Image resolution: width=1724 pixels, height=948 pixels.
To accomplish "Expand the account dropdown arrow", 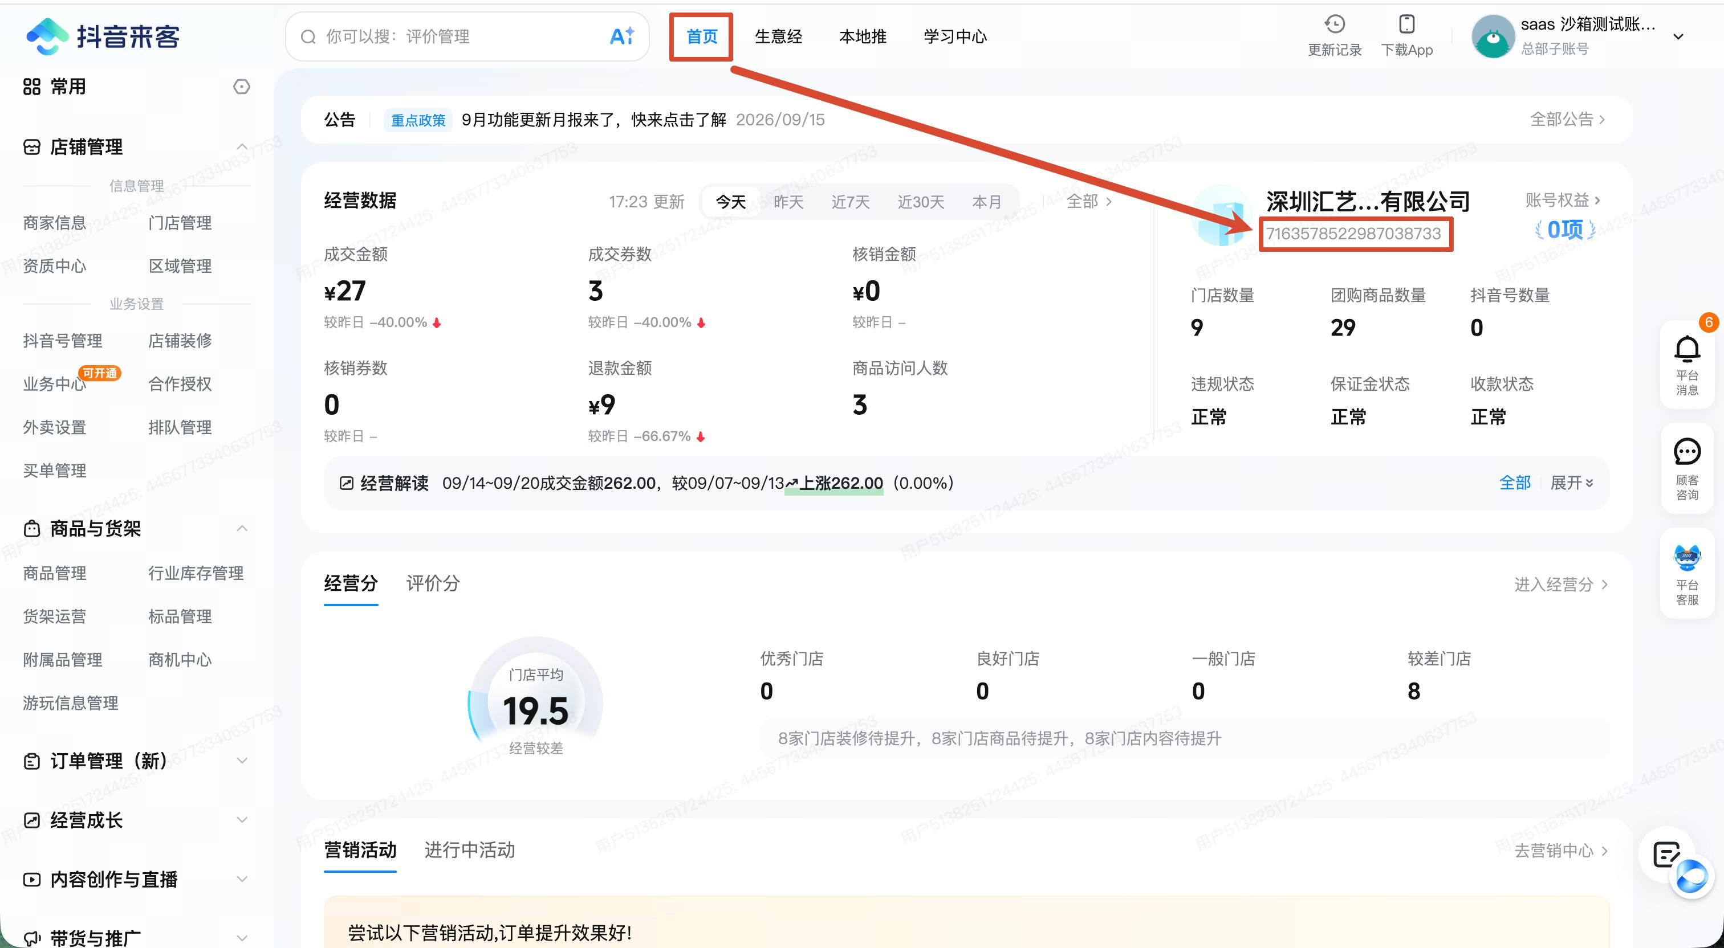I will (x=1678, y=36).
